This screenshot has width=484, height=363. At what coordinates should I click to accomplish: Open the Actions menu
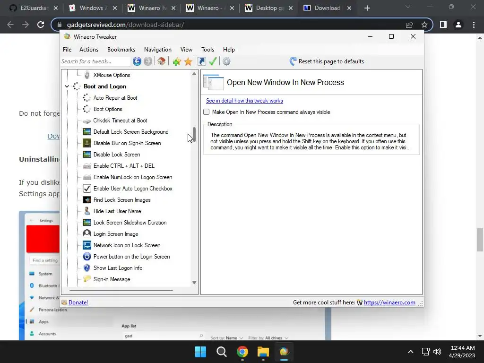pos(89,49)
